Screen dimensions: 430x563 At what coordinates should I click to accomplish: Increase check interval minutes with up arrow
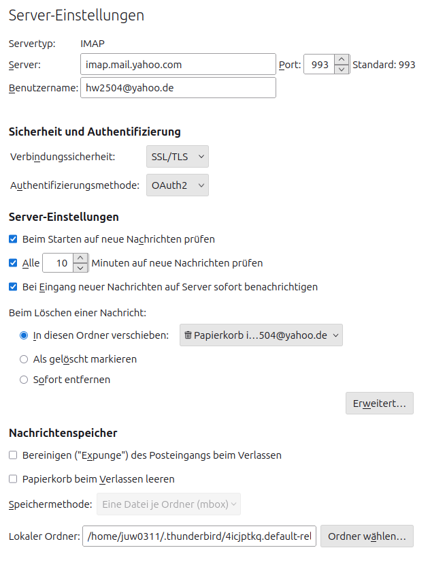click(x=81, y=258)
